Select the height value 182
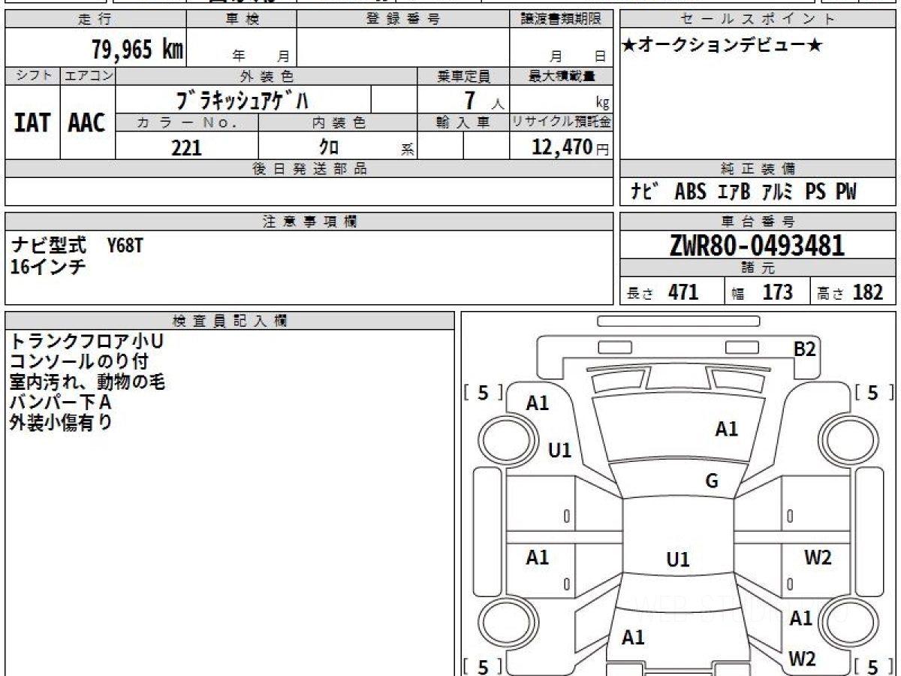Viewport: 901px width, 676px height. 869,292
